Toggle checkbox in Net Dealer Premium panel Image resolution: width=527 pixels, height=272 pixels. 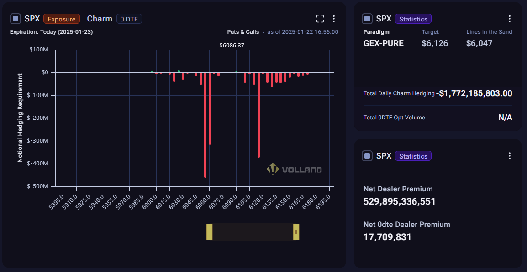367,156
